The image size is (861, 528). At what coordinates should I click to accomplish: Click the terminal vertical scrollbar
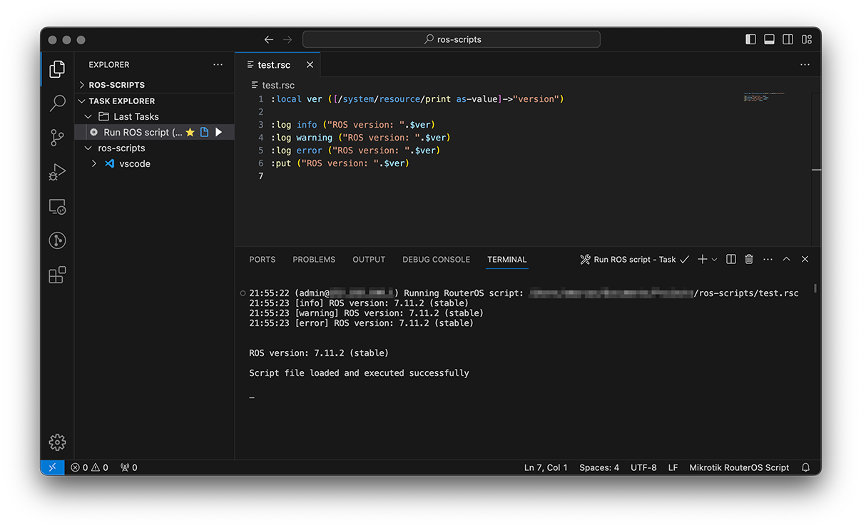814,289
